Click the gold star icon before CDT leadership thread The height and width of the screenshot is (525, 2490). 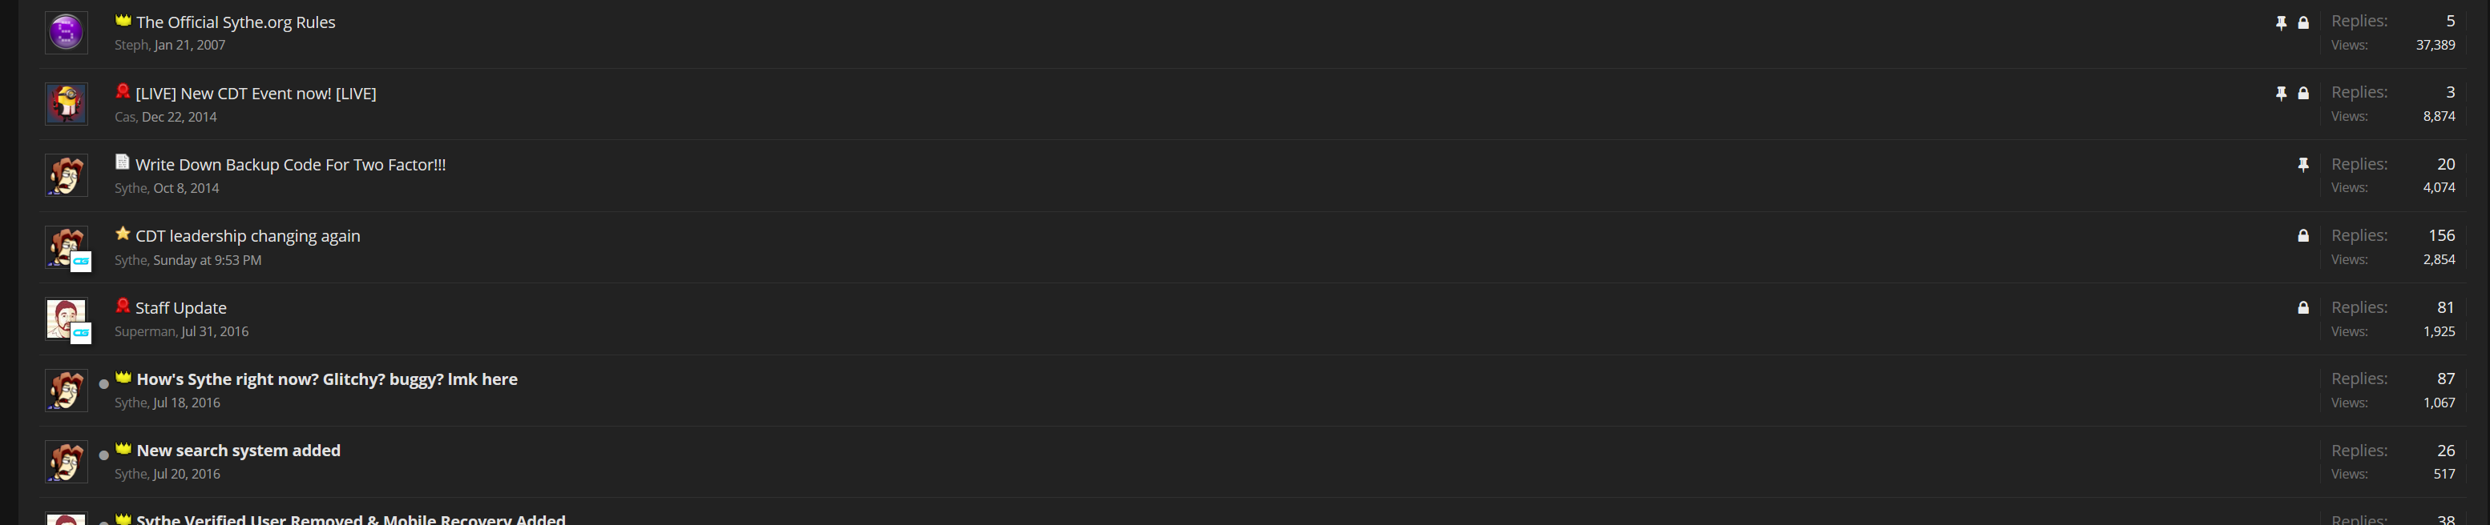click(123, 234)
